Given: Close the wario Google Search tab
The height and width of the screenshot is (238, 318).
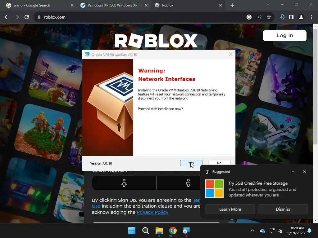Looking at the screenshot, I should coord(72,5).
